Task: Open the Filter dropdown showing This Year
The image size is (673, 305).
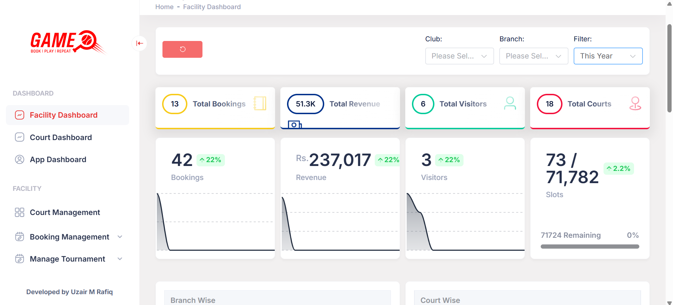Action: (608, 56)
